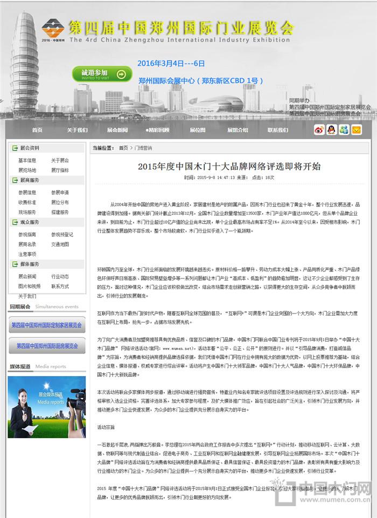Click the 展会资料 section header

(x=30, y=148)
